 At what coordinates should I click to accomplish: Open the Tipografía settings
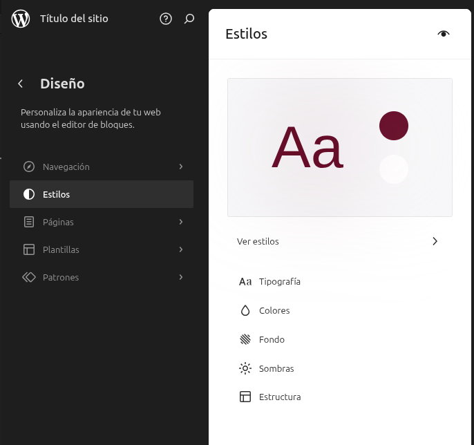click(x=279, y=281)
